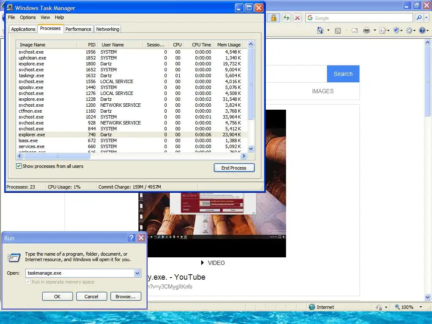Open the 100% zoom level dropdown
The image size is (432, 324).
click(x=421, y=307)
